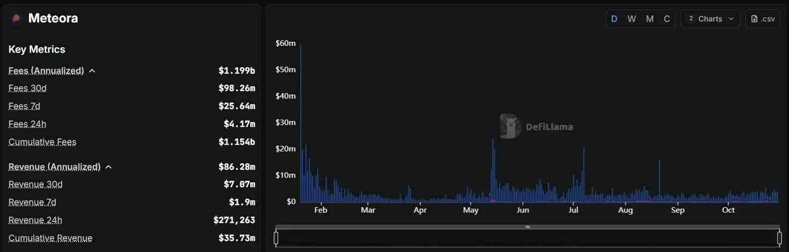This screenshot has height=252, width=789.
Task: Collapse the Revenue (Annualized) section
Action: click(x=108, y=167)
